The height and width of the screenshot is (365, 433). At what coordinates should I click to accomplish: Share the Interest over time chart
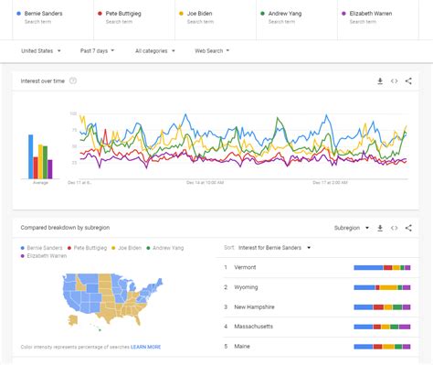(x=408, y=81)
